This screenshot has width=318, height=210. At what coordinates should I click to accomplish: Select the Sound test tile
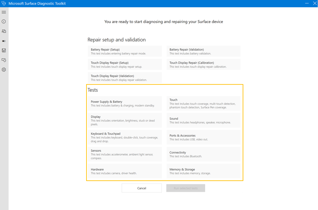203,120
